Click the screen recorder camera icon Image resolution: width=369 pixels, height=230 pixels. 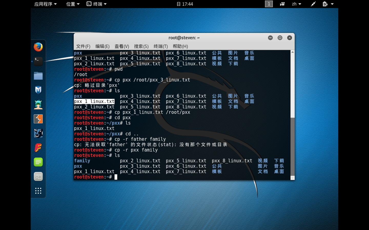282,4
